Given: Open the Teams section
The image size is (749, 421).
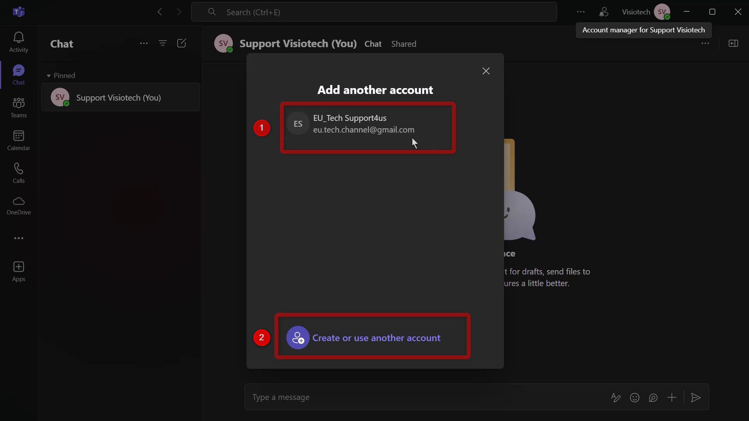Looking at the screenshot, I should pyautogui.click(x=19, y=108).
